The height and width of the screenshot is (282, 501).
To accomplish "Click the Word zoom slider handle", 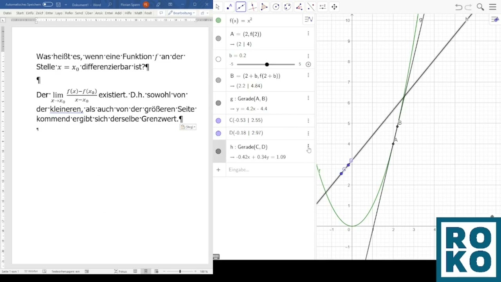I will click(x=180, y=271).
